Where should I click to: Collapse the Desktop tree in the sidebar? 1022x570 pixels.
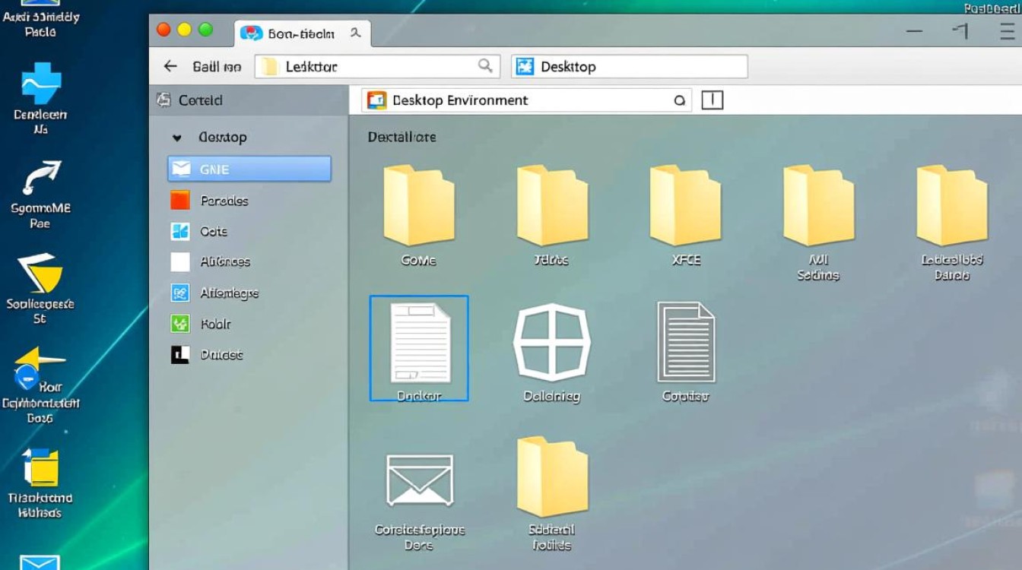tap(177, 138)
